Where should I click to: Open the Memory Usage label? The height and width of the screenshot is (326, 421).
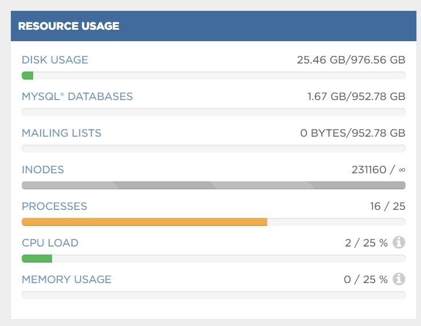click(x=66, y=280)
